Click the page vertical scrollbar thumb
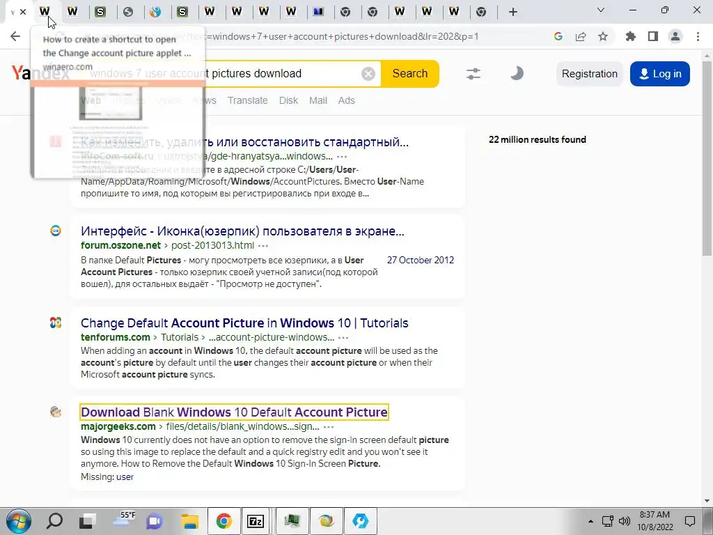 coord(707,157)
